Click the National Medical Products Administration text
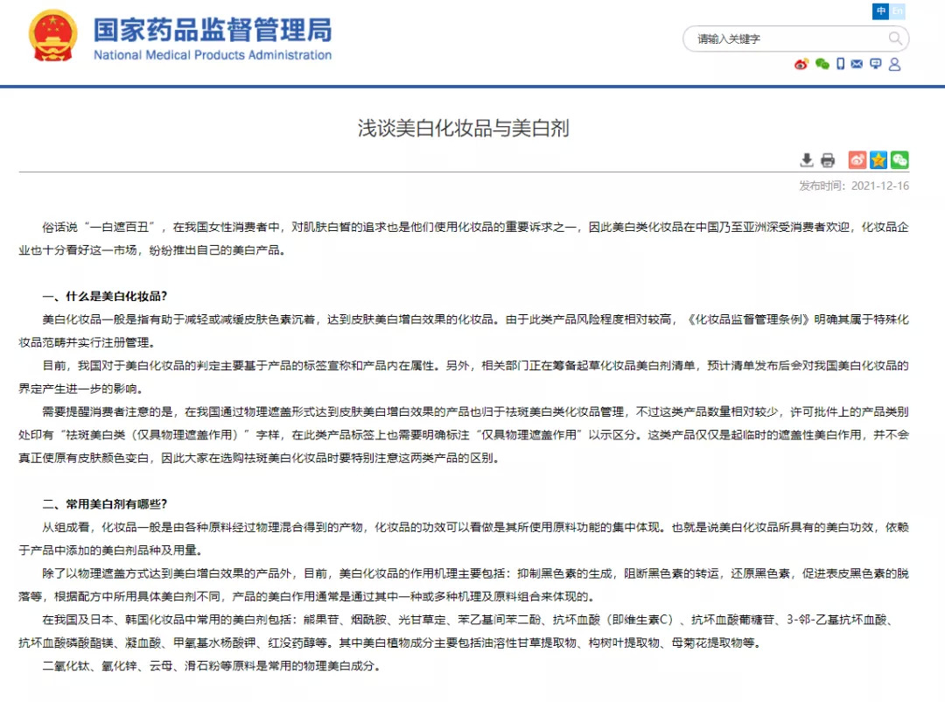Screen dimensions: 945x702 [213, 55]
